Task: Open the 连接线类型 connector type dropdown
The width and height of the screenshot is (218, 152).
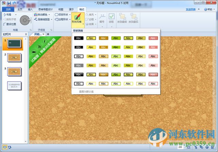Action: 43,19
